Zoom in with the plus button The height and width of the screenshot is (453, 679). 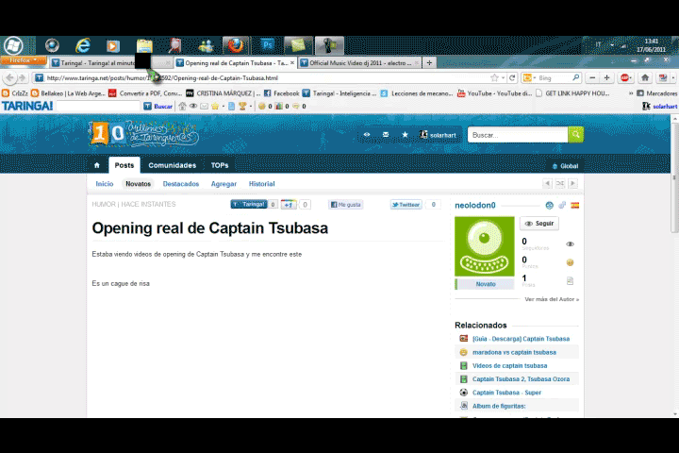[606, 77]
